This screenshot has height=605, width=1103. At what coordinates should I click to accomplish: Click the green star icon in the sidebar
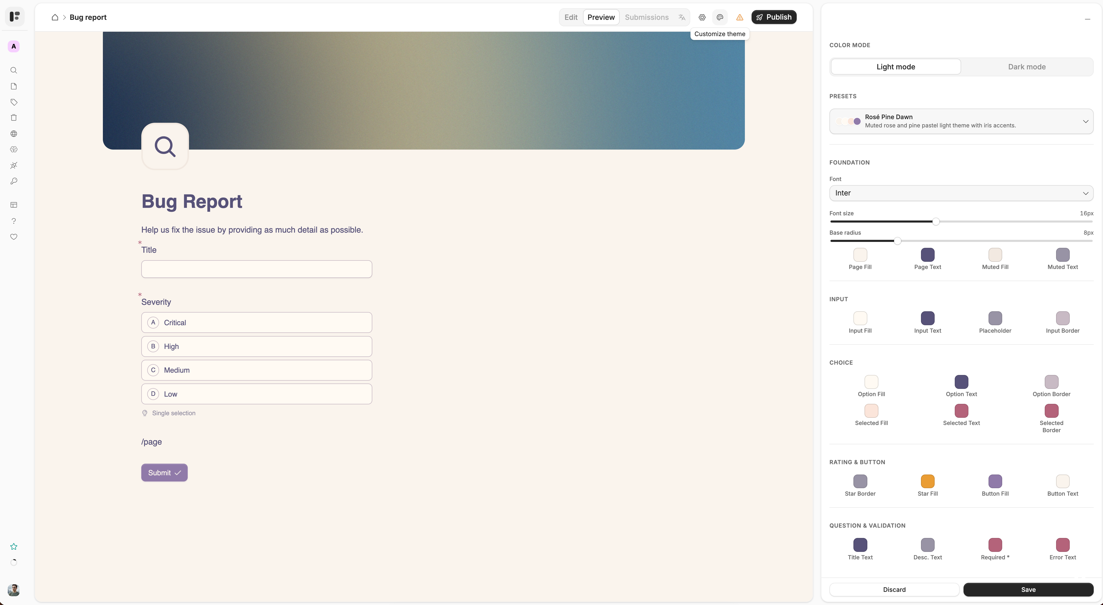[x=14, y=546]
